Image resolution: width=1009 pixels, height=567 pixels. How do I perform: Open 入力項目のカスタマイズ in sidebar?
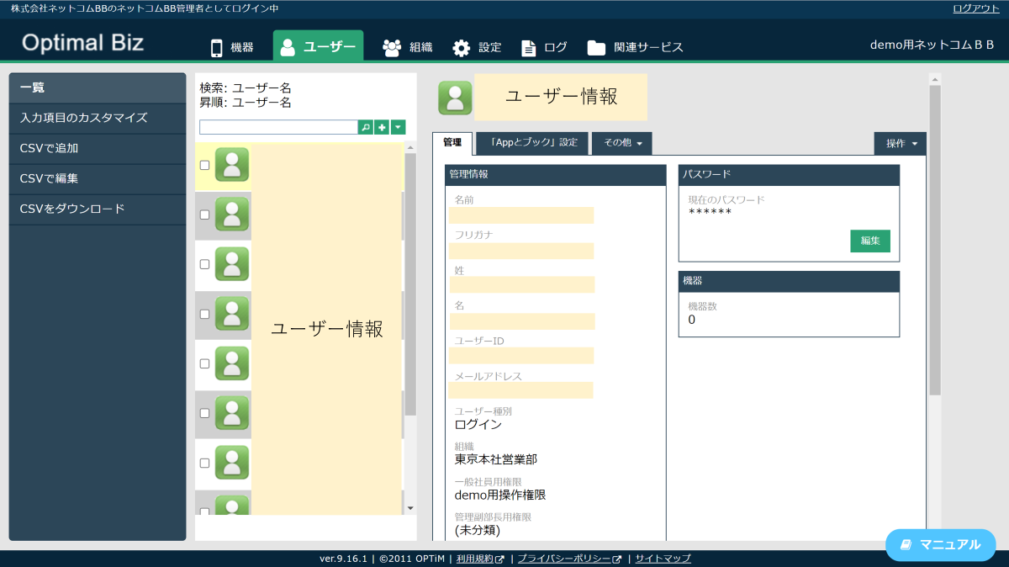[98, 118]
